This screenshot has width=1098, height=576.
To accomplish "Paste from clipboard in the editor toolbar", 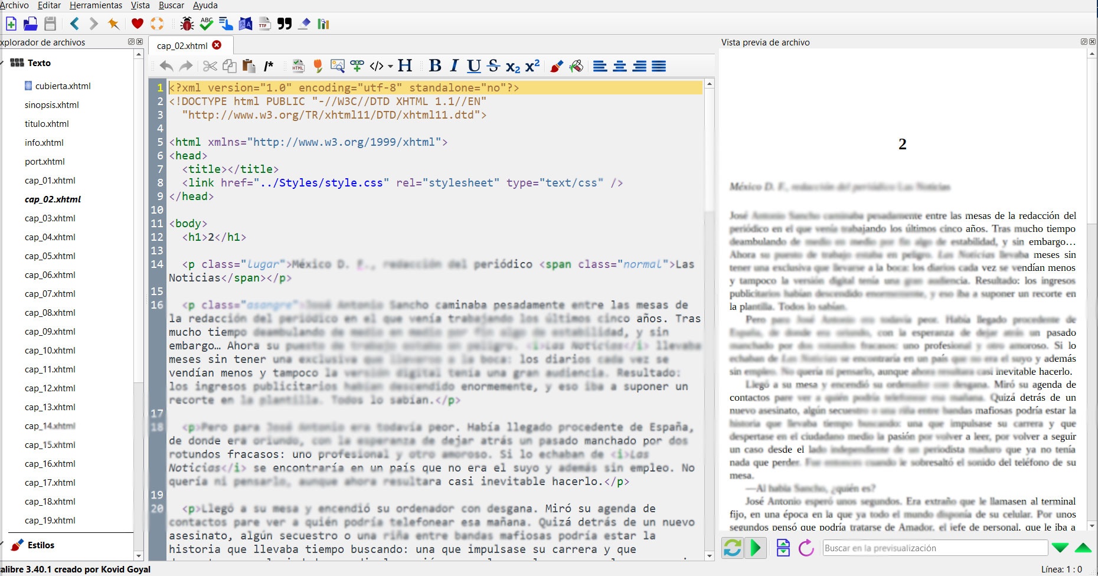I will coord(249,66).
